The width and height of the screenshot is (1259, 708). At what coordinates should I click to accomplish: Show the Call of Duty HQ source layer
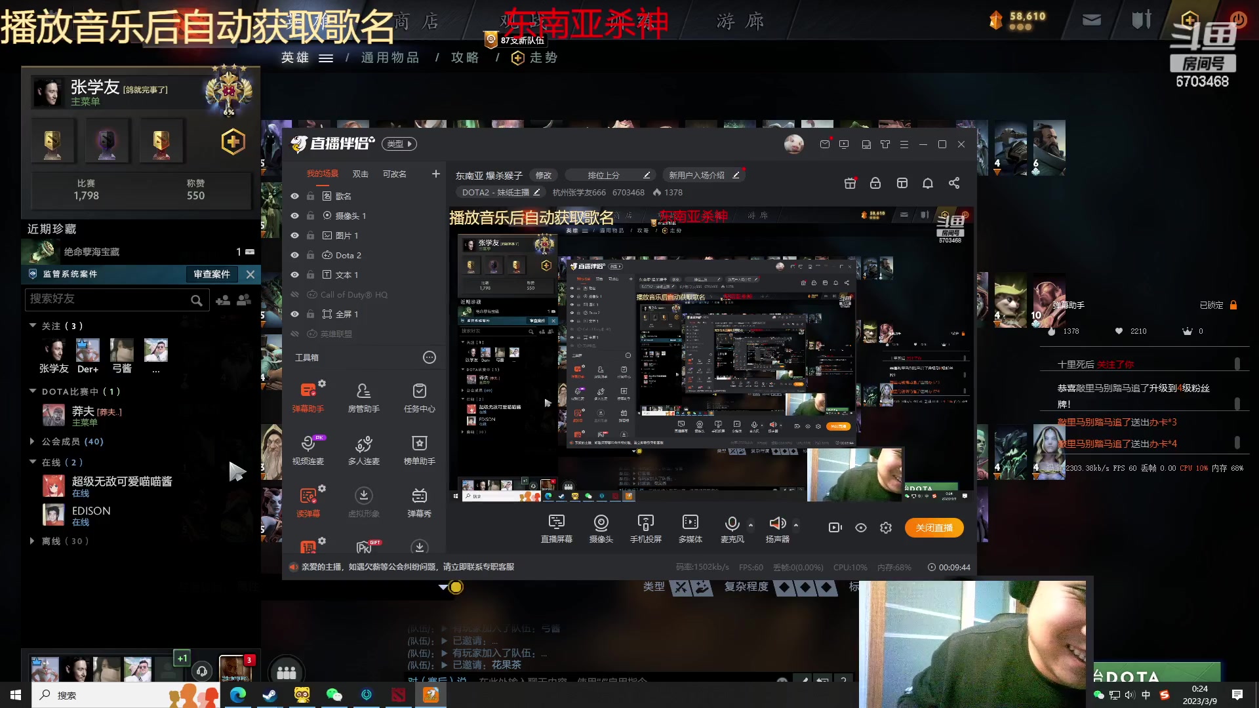click(294, 294)
